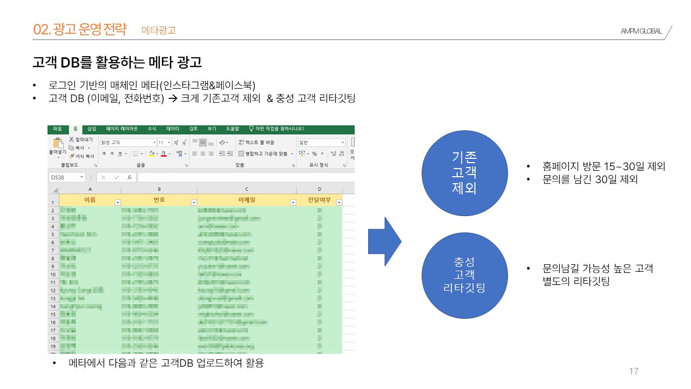Toggle bold formatting in font group

104,153
